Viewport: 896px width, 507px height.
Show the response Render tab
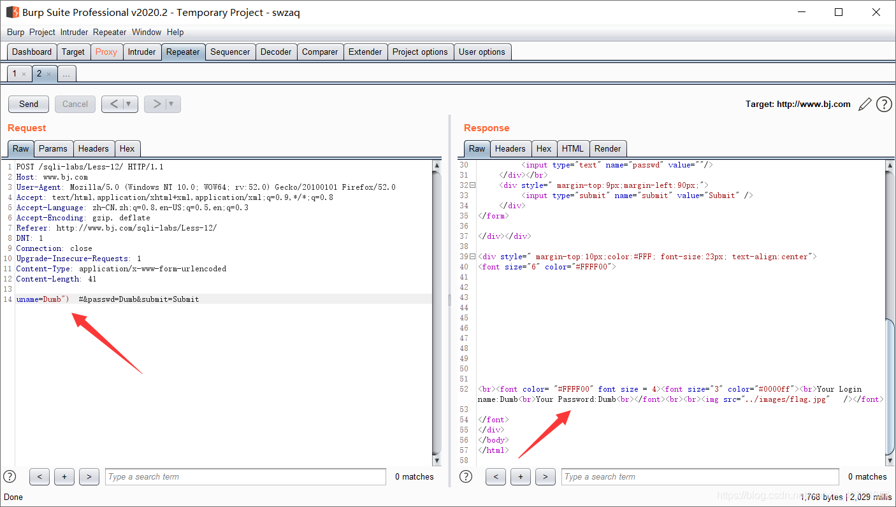pos(607,148)
